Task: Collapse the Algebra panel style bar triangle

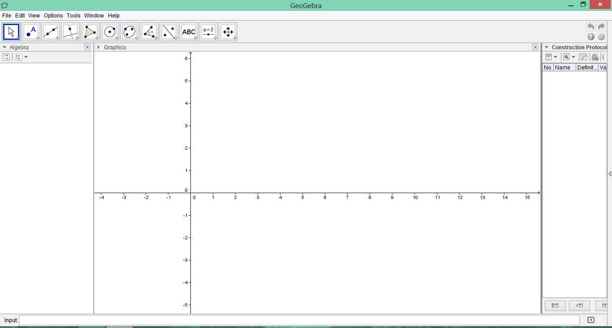Action: tap(4, 47)
